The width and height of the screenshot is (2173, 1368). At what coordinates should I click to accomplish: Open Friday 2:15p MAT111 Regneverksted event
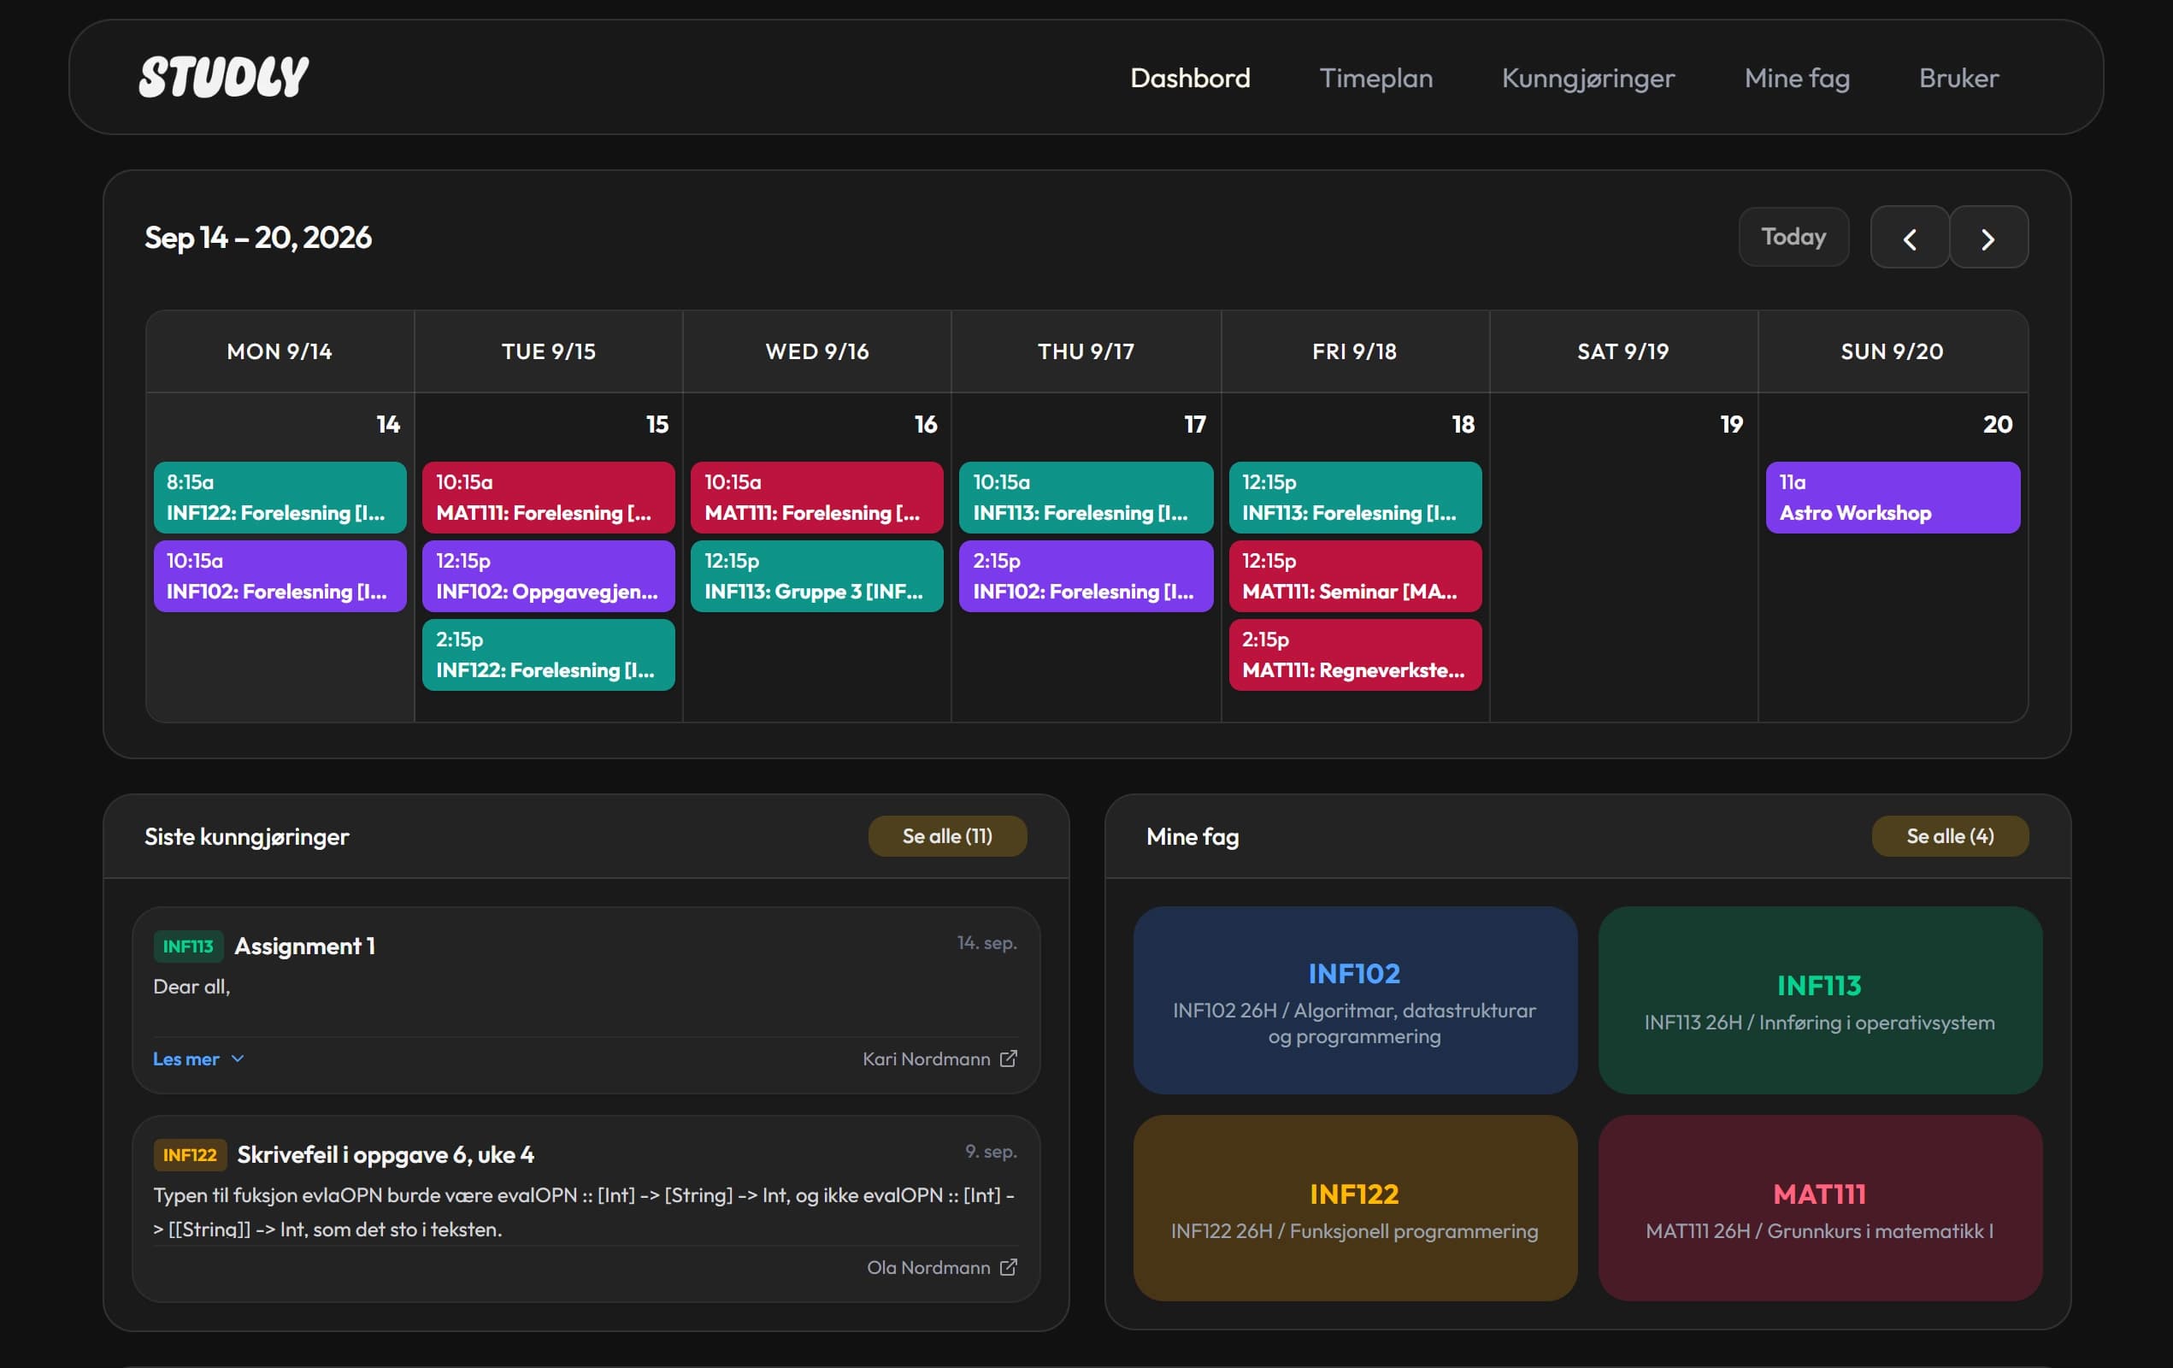[x=1355, y=654]
